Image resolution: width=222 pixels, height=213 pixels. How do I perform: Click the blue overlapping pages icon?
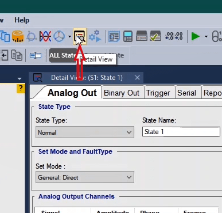[x=5, y=36]
